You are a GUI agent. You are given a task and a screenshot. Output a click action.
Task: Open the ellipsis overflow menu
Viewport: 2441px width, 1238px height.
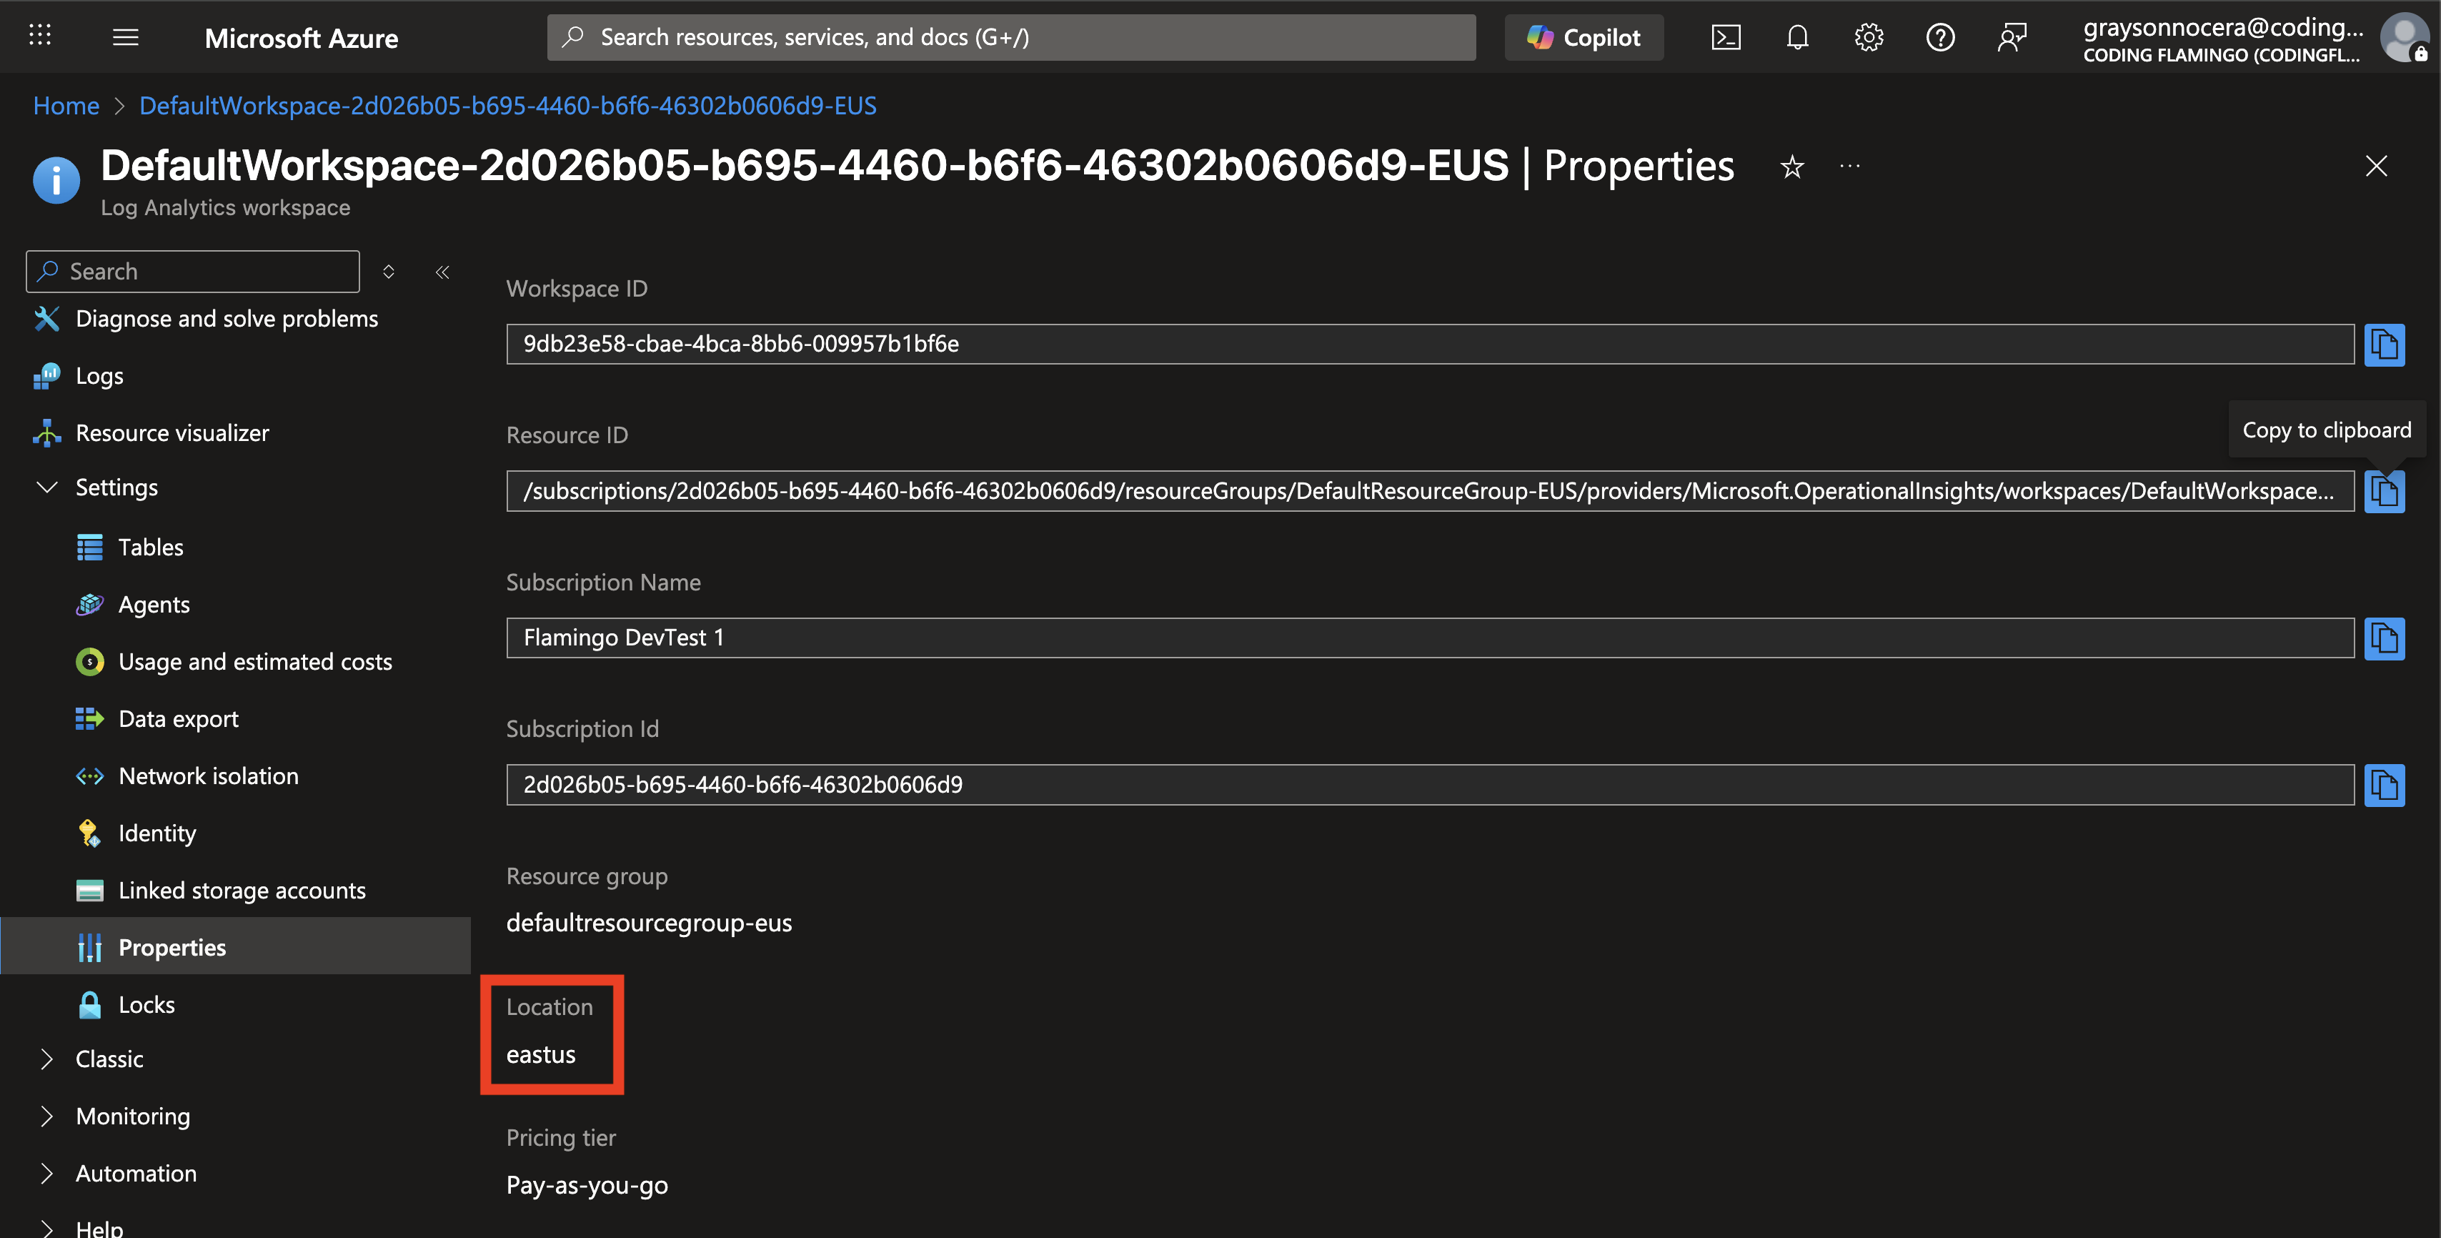coord(1850,167)
